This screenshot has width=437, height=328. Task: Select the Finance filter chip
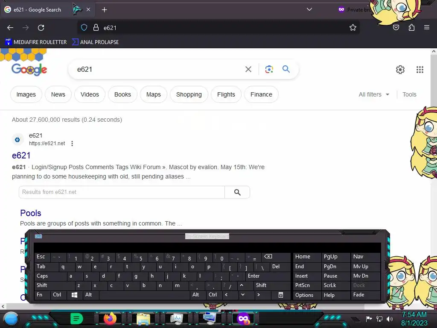coord(261,94)
